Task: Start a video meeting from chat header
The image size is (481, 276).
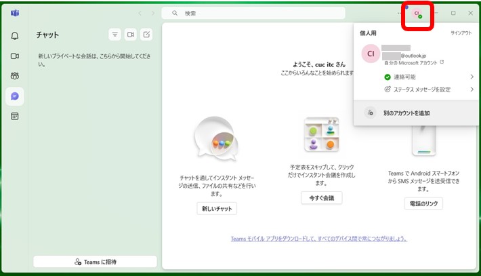Action: [131, 35]
